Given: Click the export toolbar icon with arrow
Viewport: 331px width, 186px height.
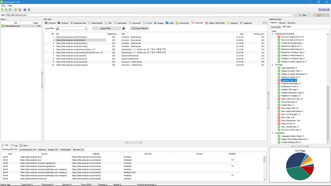Looking at the screenshot, I should point(10,10).
